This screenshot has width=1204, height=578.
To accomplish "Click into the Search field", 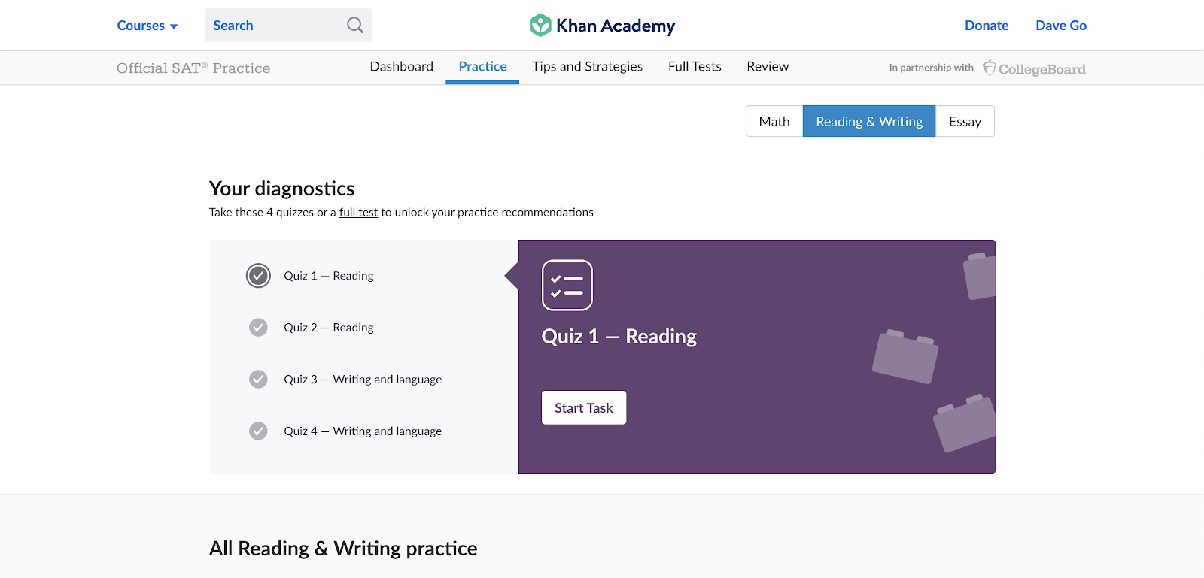I will coord(288,26).
